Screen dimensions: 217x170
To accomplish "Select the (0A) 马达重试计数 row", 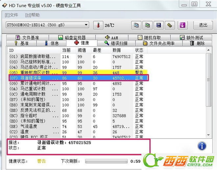I will (x=78, y=89).
